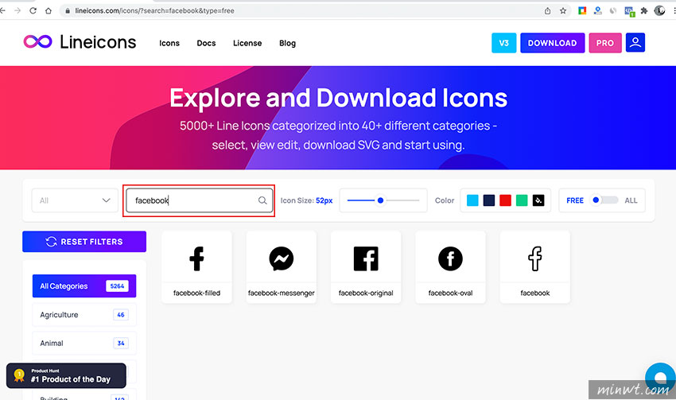Click the V3 button
Viewport: 676px width, 400px height.
coord(503,43)
